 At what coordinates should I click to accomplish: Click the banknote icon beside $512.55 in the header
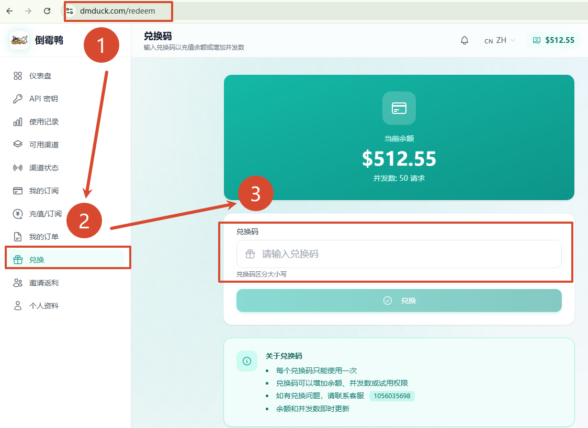click(537, 40)
